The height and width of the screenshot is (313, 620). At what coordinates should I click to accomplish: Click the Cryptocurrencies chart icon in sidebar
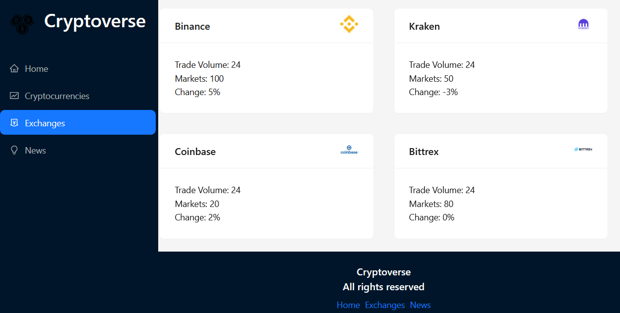click(x=14, y=96)
